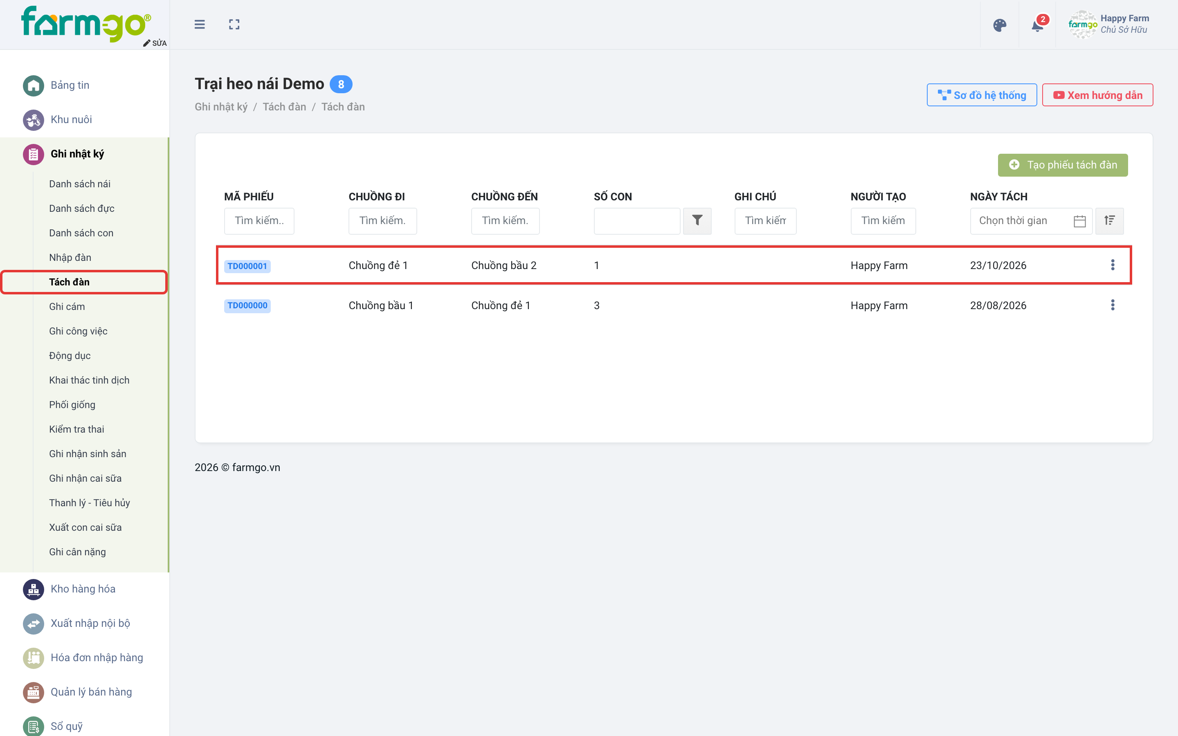Focus the Người tạo search field
This screenshot has width=1178, height=736.
pyautogui.click(x=883, y=221)
